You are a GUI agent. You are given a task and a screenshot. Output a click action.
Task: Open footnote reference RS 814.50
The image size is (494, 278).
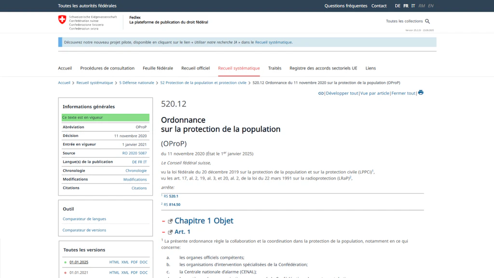pyautogui.click(x=172, y=205)
